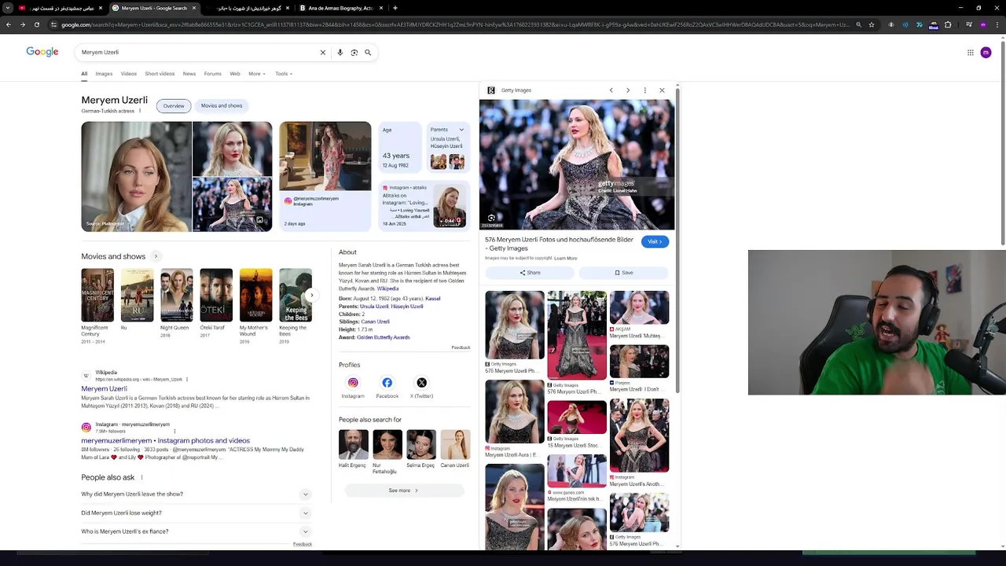1006x566 pixels.
Task: Switch to Forums search tab
Action: pyautogui.click(x=213, y=74)
